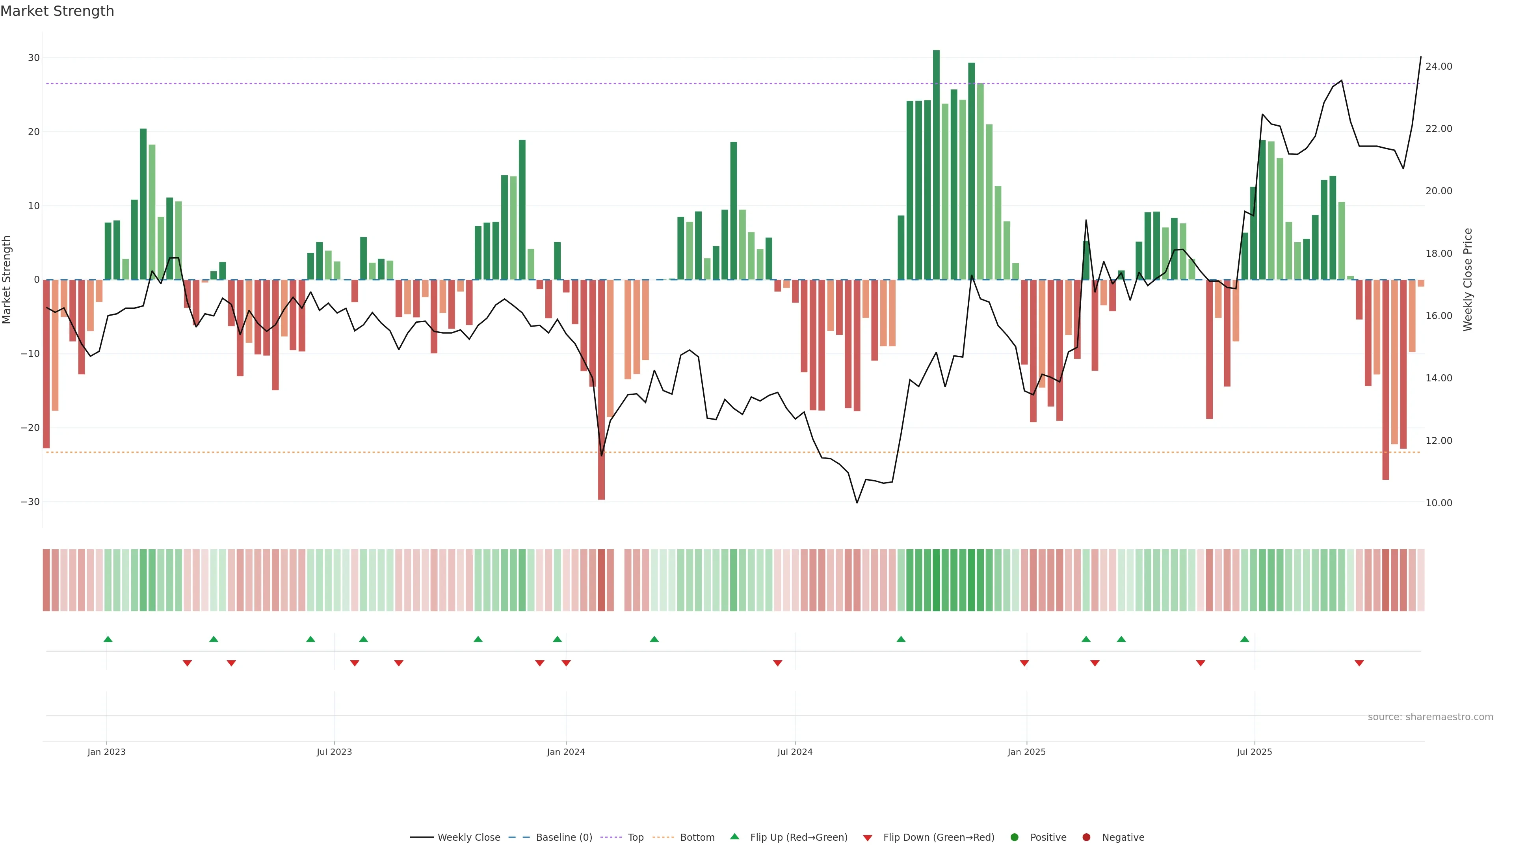Click the green Positive legend dot
1513x851 pixels.
(x=1014, y=838)
